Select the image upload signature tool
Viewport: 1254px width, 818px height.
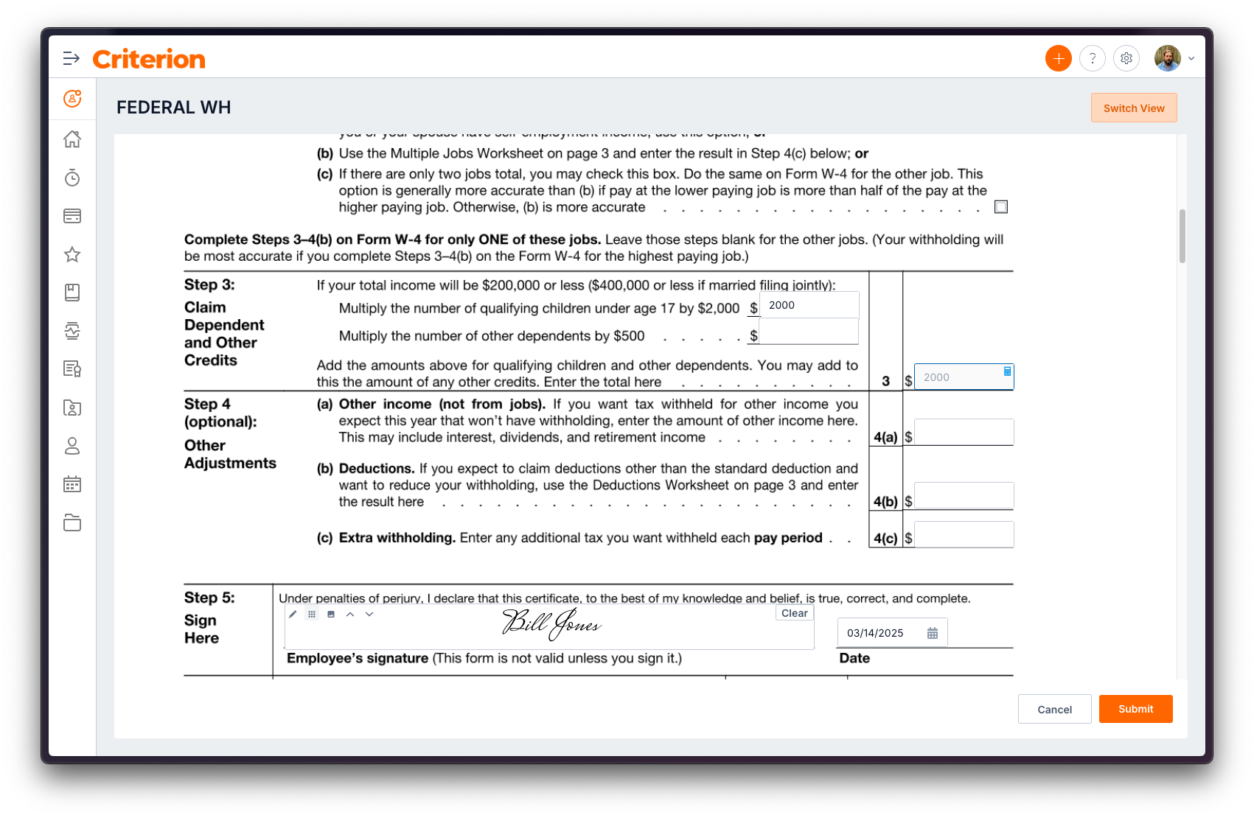click(x=331, y=614)
